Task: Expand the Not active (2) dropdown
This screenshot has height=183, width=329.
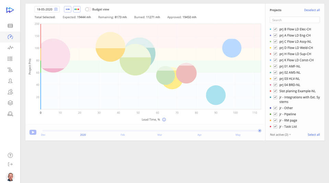Action: tap(280, 135)
